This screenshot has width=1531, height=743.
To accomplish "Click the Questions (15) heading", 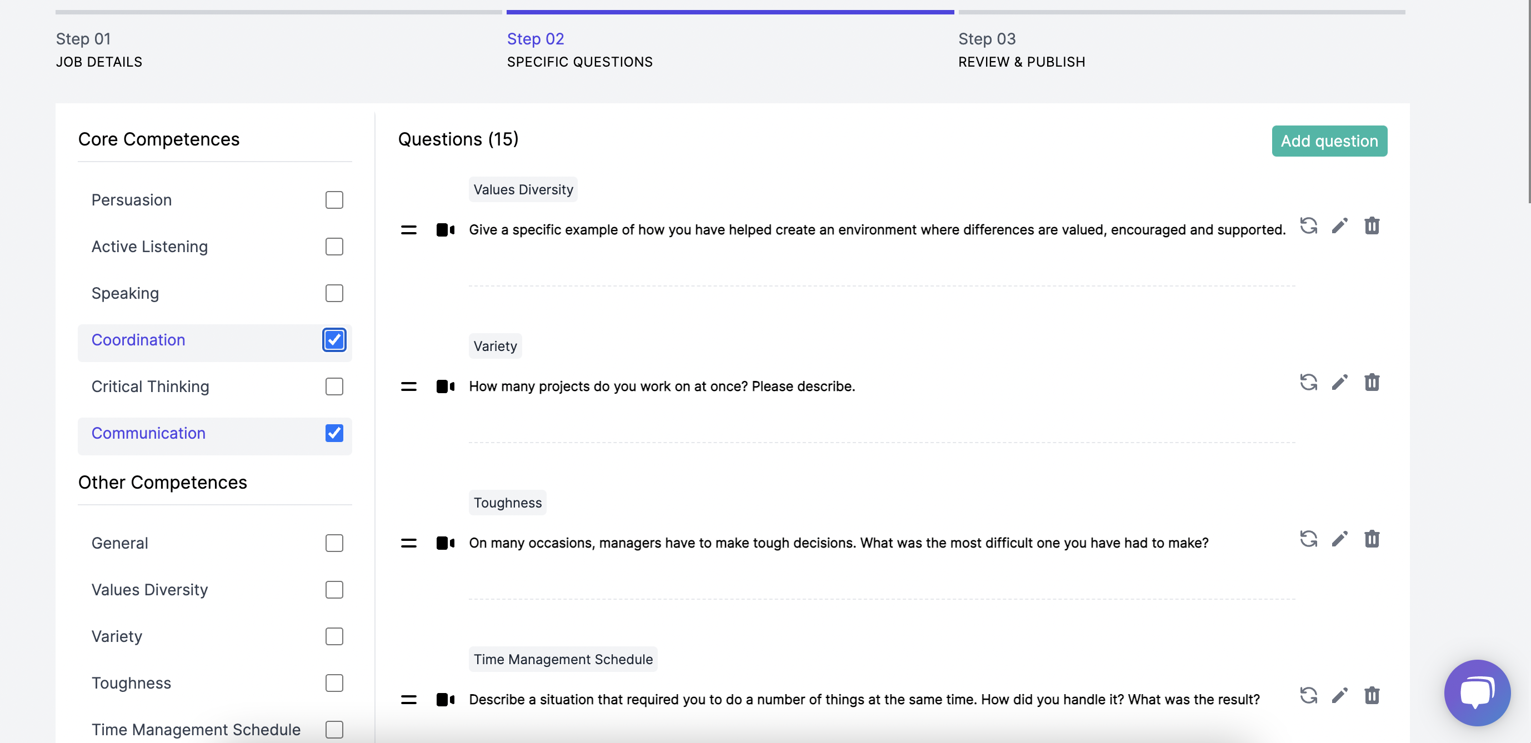I will coord(458,139).
